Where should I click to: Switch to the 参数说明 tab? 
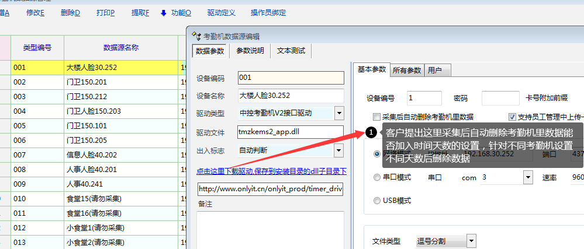click(x=250, y=51)
